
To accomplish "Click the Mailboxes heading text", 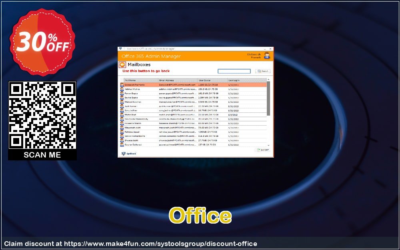I will (139, 64).
